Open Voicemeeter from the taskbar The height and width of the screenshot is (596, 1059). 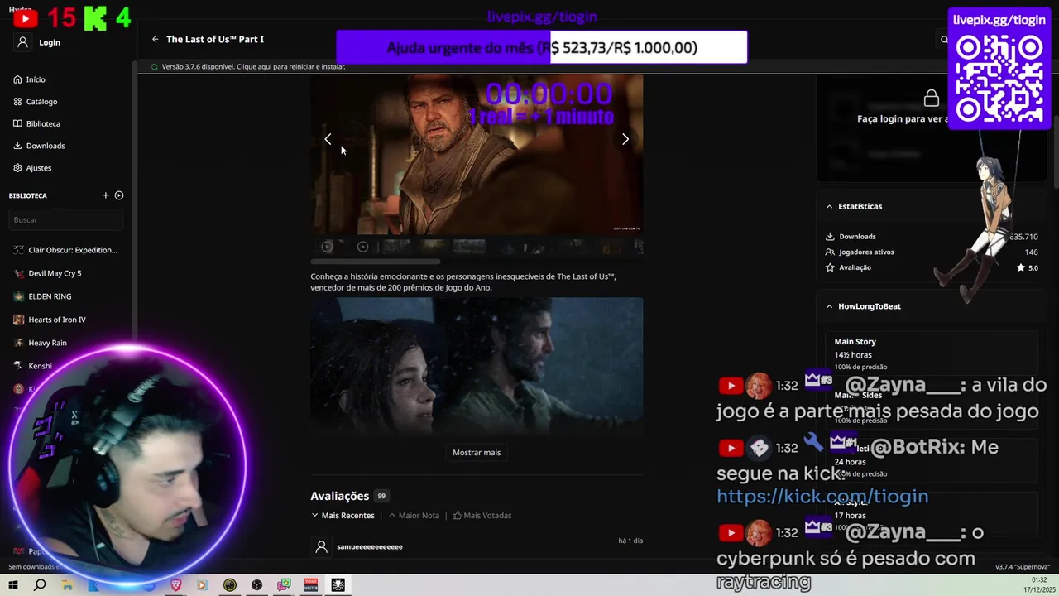(x=311, y=585)
